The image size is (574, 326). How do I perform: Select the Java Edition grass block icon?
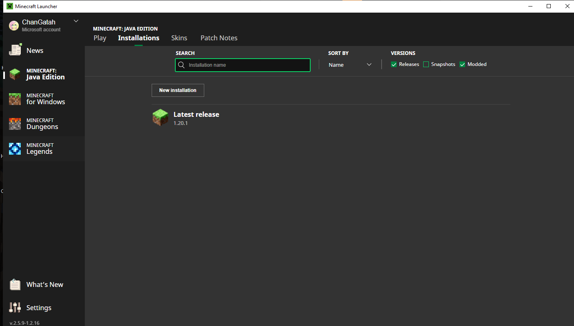[15, 74]
